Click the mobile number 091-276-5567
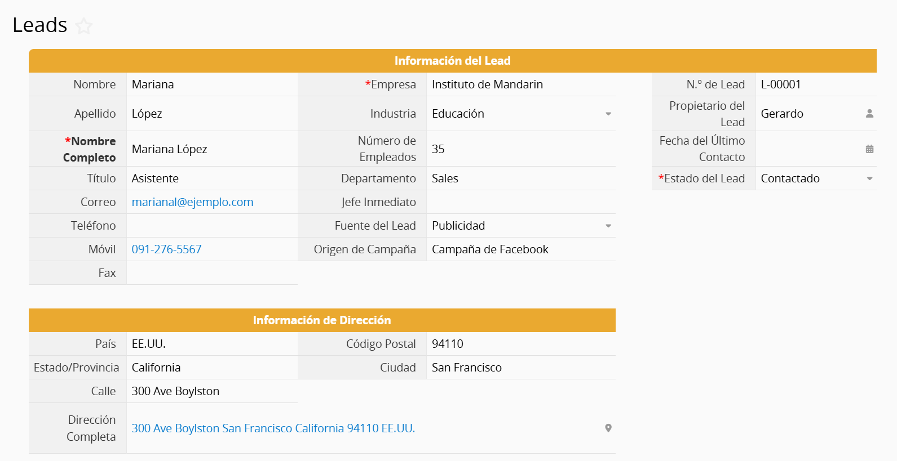The image size is (897, 461). pos(166,249)
